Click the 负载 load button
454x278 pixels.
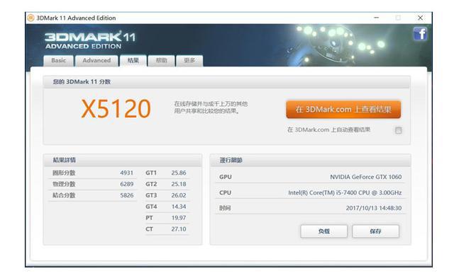click(323, 231)
